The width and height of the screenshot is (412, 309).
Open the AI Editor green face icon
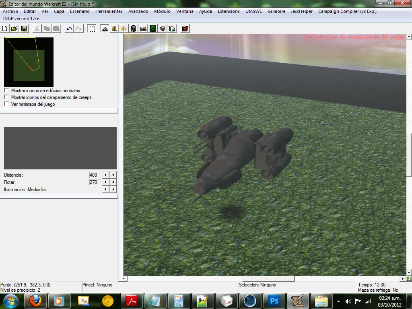point(153,29)
